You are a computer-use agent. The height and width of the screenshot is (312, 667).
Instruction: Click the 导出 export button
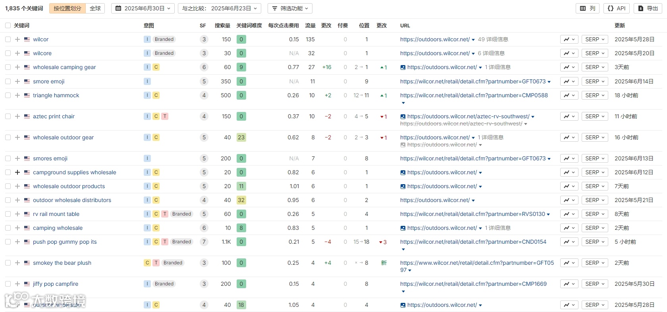pos(648,8)
